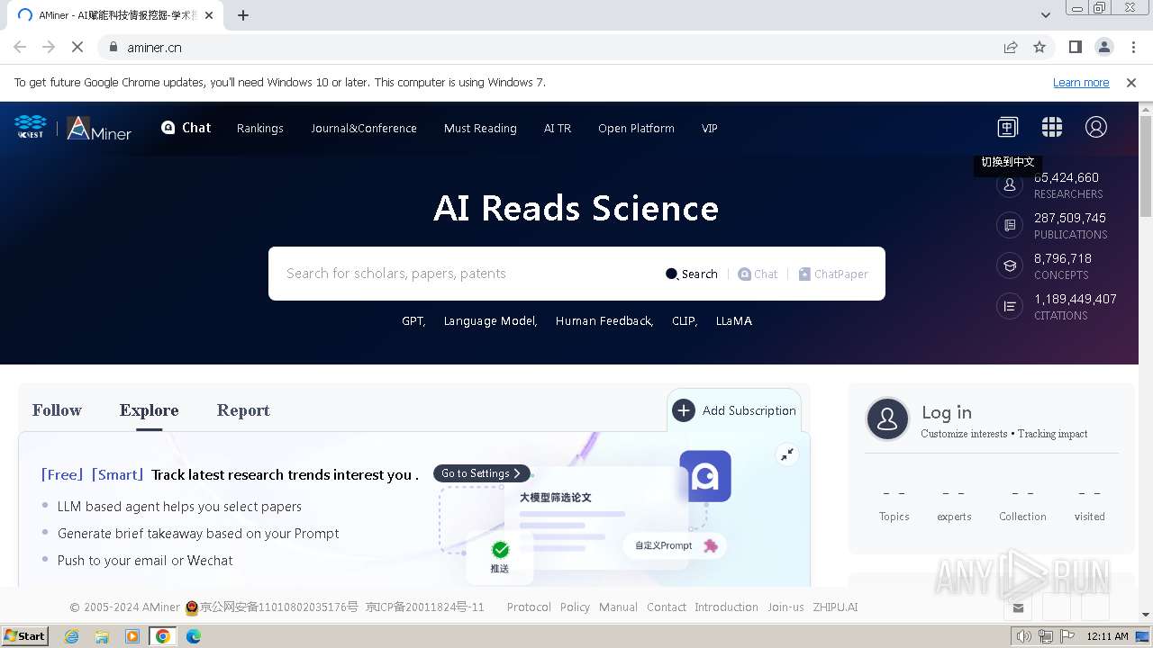
Task: Click the Publications statistic icon
Action: point(1010,225)
